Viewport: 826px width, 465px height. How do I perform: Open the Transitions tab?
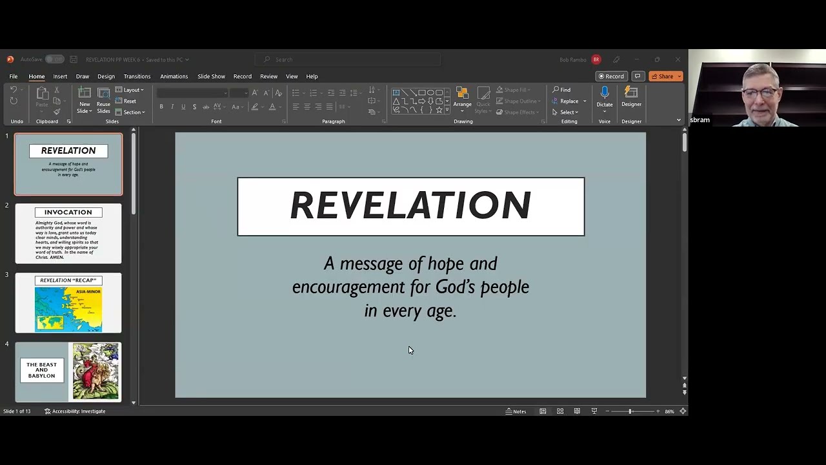coord(137,76)
